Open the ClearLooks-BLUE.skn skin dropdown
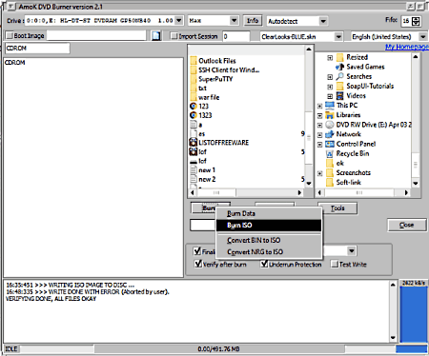Image resolution: width=429 pixels, height=356 pixels. [x=338, y=37]
